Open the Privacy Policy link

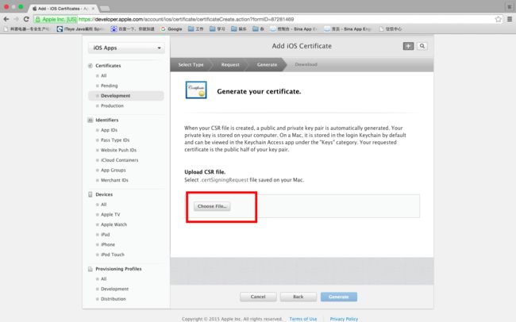click(x=344, y=319)
